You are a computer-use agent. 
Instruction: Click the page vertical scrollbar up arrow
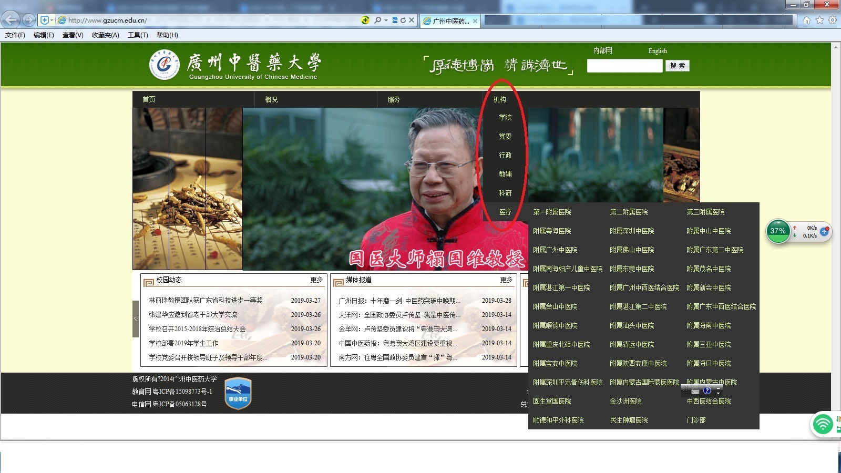835,47
